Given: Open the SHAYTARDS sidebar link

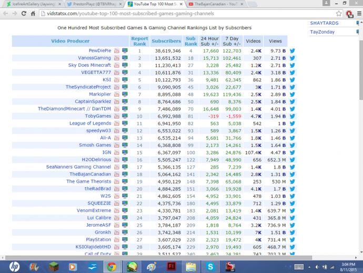Looking at the screenshot, I should (x=324, y=23).
